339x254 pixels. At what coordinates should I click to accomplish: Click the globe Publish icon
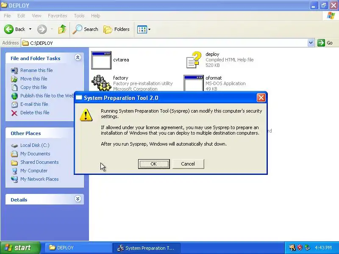14,96
